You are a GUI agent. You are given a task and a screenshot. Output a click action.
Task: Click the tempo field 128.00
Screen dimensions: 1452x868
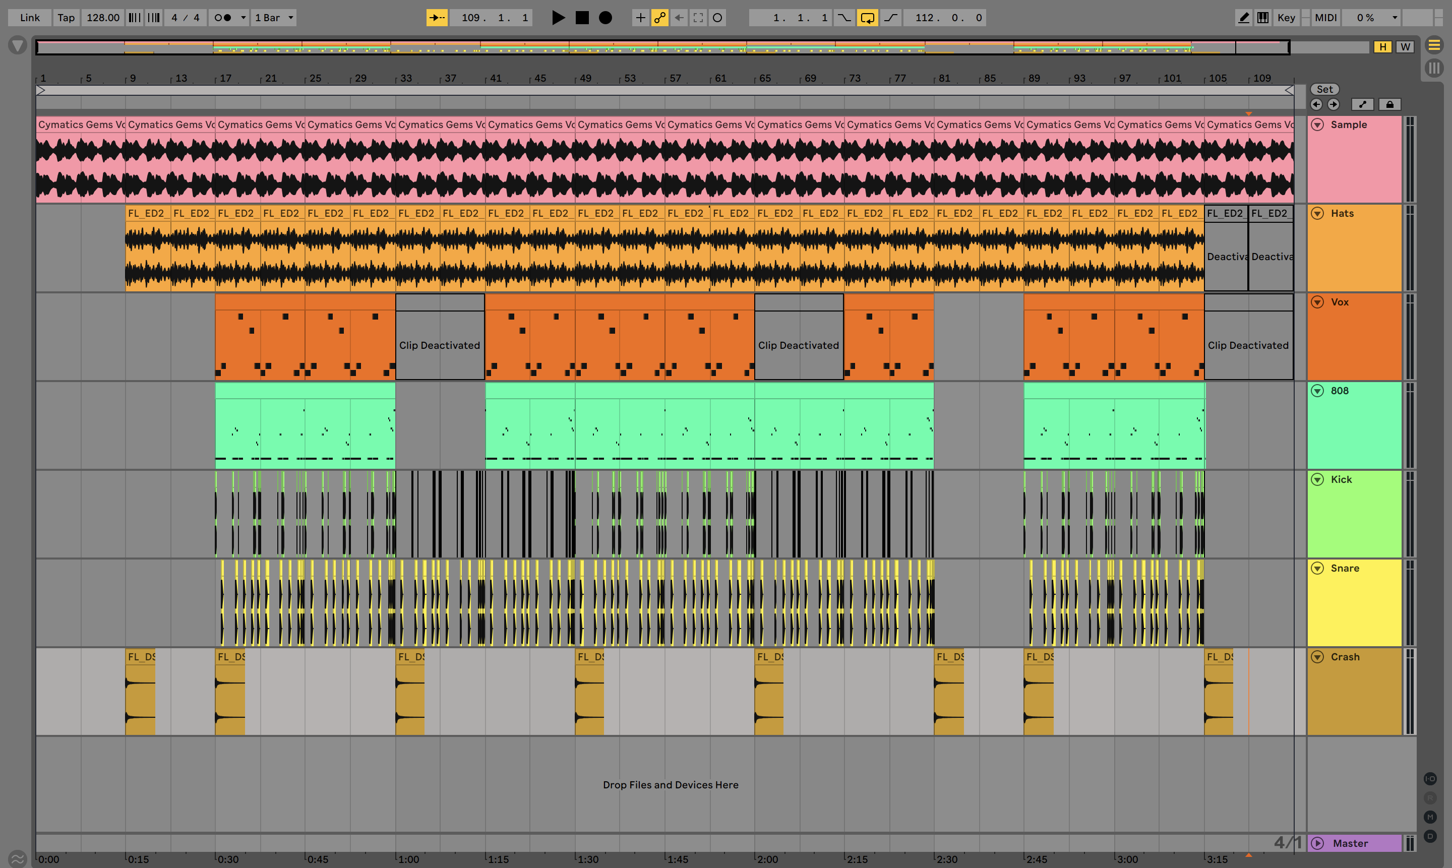click(103, 18)
